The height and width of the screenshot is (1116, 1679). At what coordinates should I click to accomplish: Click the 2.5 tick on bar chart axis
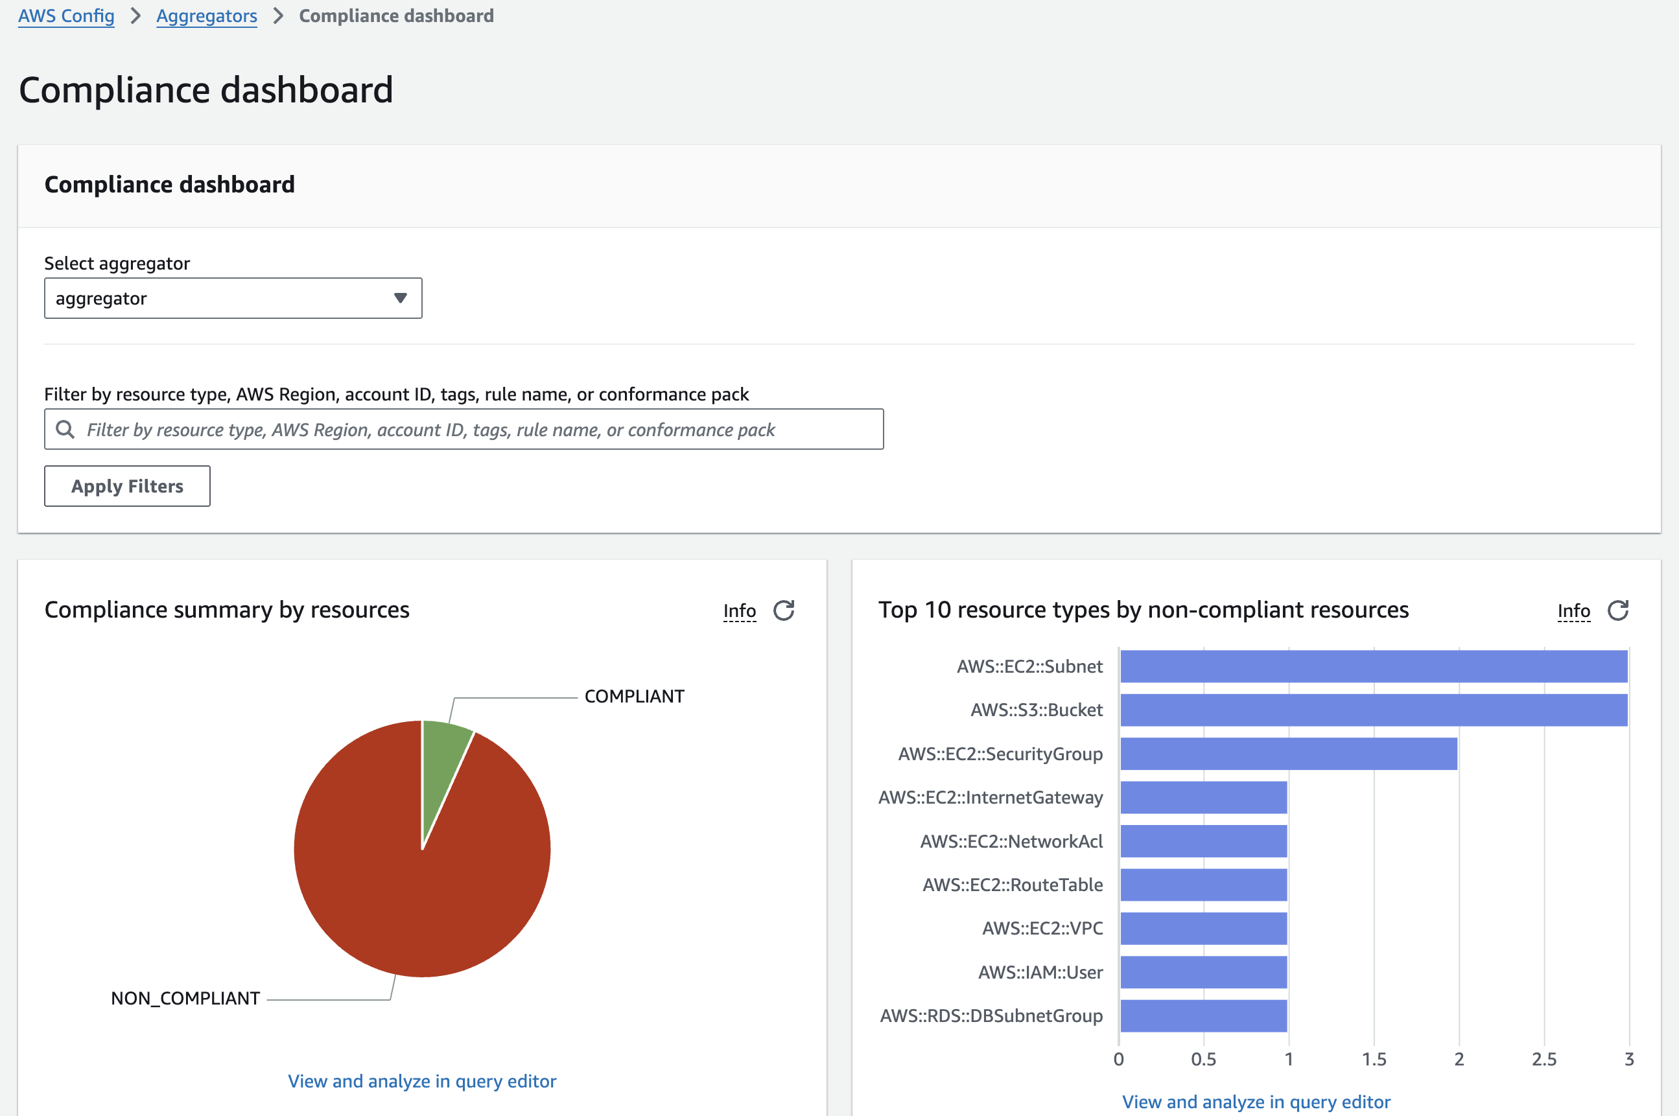point(1544,1059)
